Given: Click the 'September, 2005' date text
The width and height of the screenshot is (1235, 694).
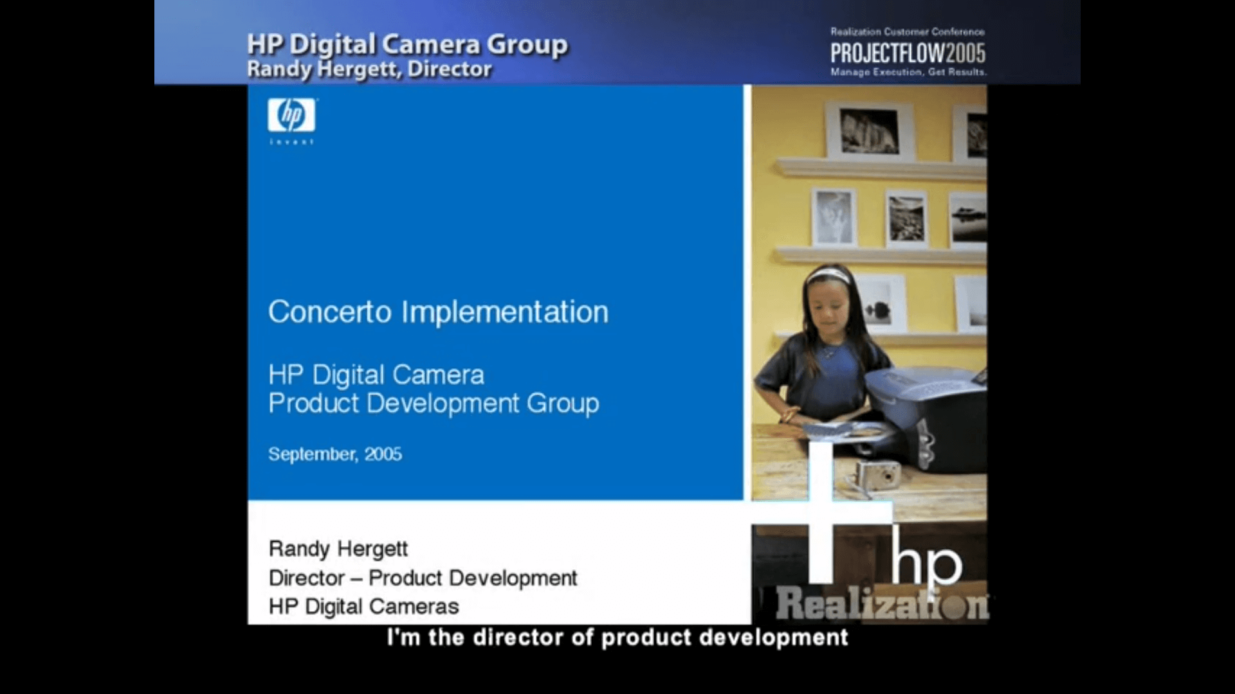Looking at the screenshot, I should 335,454.
